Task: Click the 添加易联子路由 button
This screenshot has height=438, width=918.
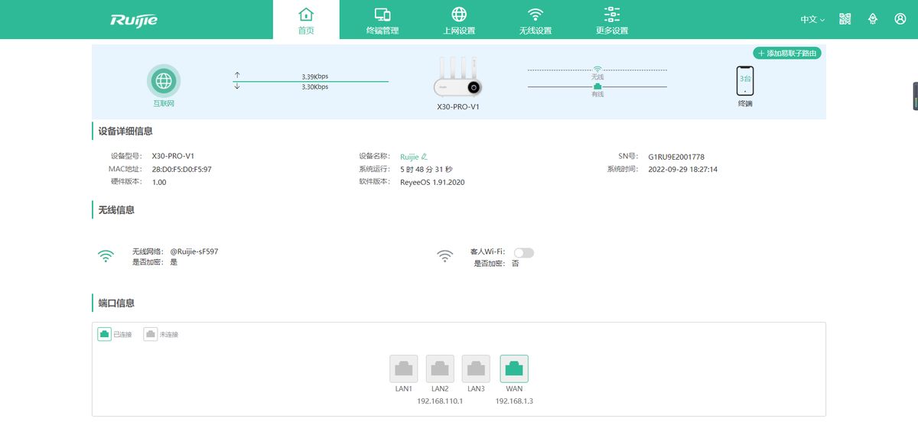Action: coord(787,54)
